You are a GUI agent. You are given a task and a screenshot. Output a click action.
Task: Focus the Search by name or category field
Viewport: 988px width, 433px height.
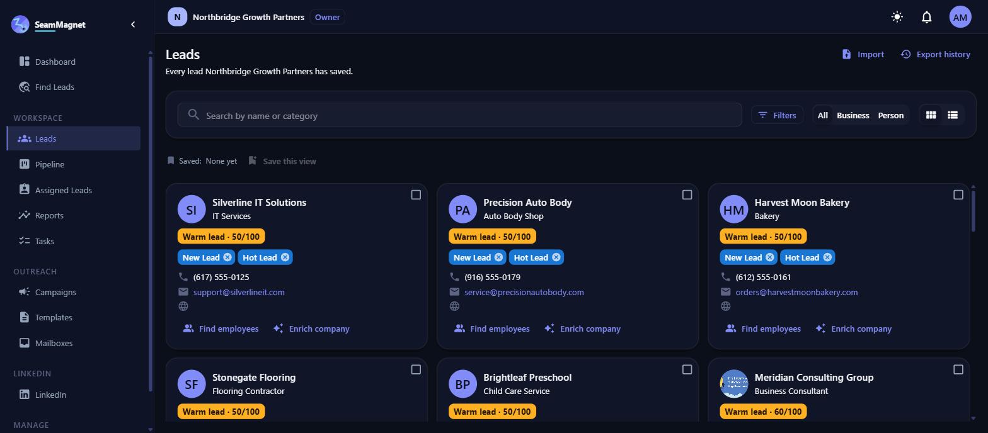coord(459,115)
